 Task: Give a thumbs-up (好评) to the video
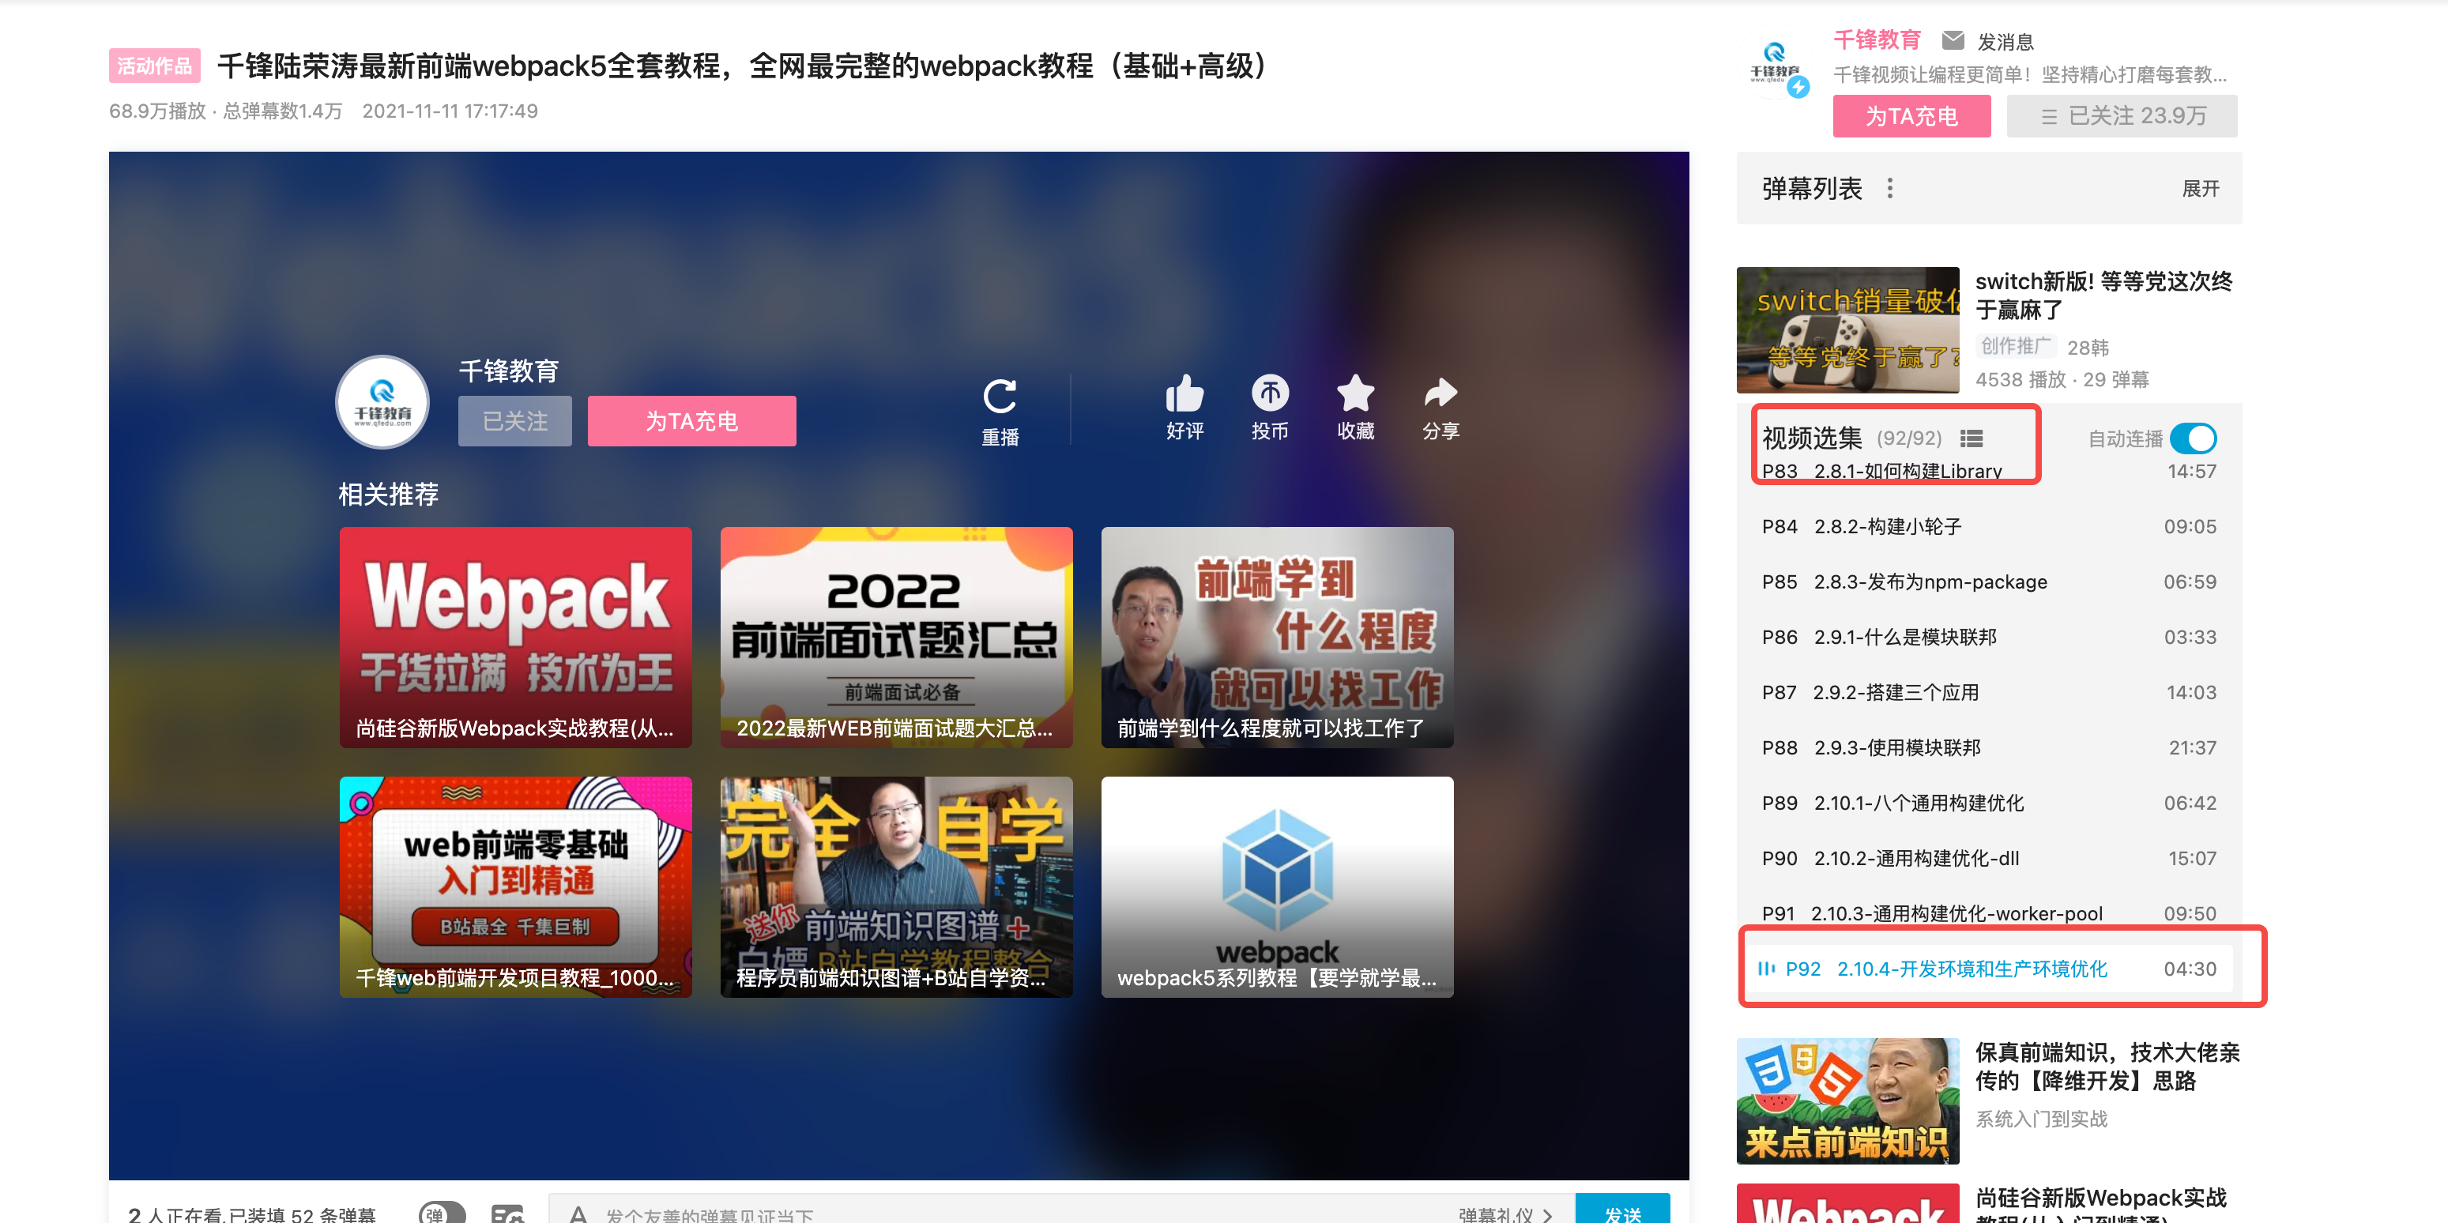click(1184, 393)
